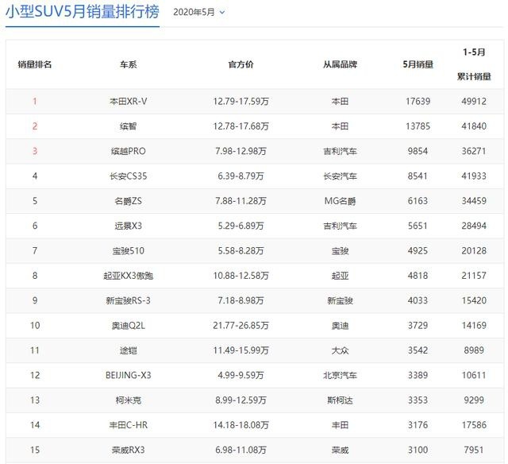
Task: Click rank number 1 in red
Action: pos(35,102)
